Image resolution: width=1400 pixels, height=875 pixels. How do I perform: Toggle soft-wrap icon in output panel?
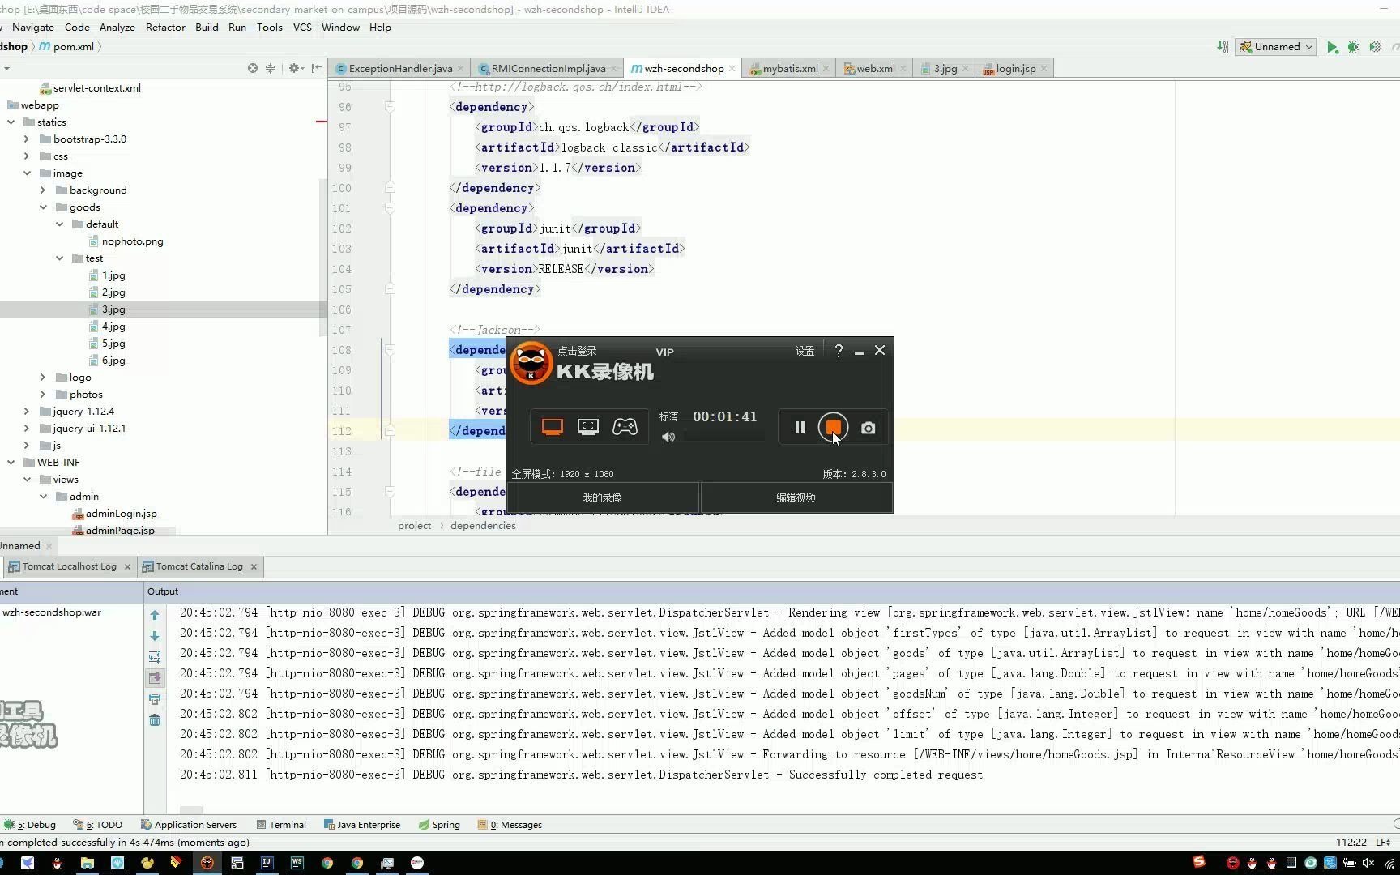pos(155,657)
